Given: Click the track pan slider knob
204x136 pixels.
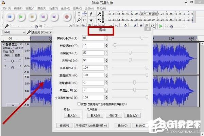Looking at the screenshot, I should click(12, 68).
